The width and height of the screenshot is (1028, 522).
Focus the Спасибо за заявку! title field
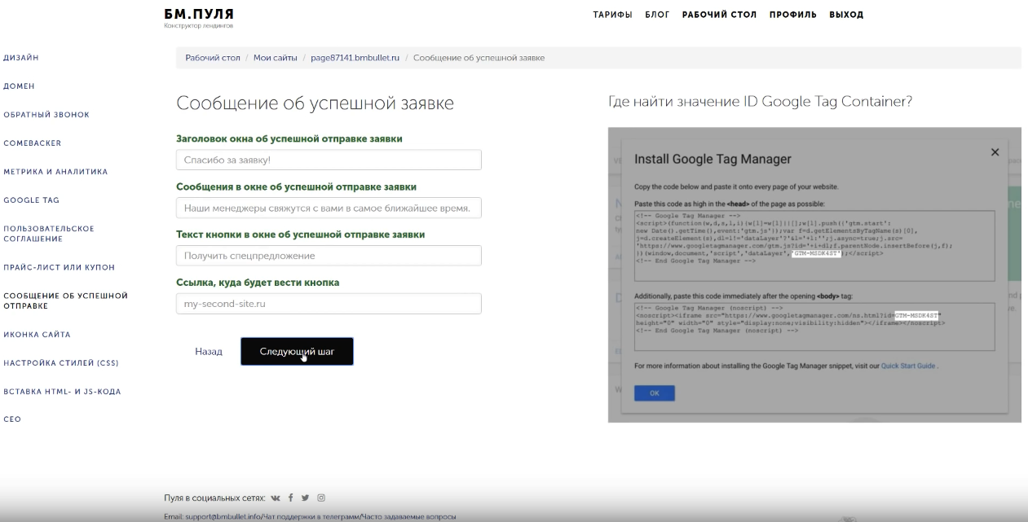[x=329, y=160]
